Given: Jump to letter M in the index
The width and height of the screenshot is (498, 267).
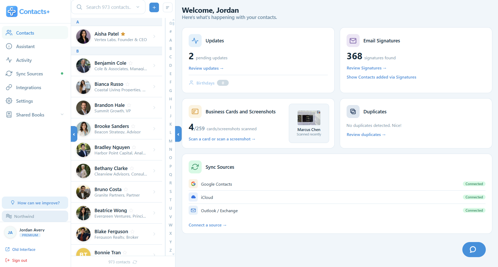Looking at the screenshot, I should [x=171, y=141].
